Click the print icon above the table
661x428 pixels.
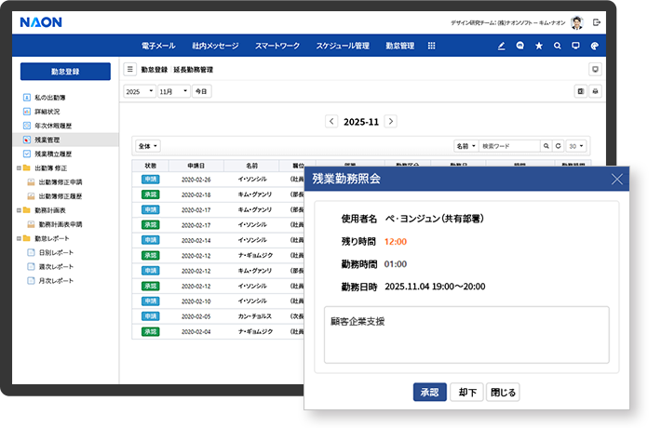click(595, 91)
